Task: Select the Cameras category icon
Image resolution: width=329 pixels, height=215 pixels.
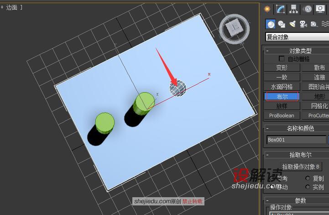Action: [303, 24]
